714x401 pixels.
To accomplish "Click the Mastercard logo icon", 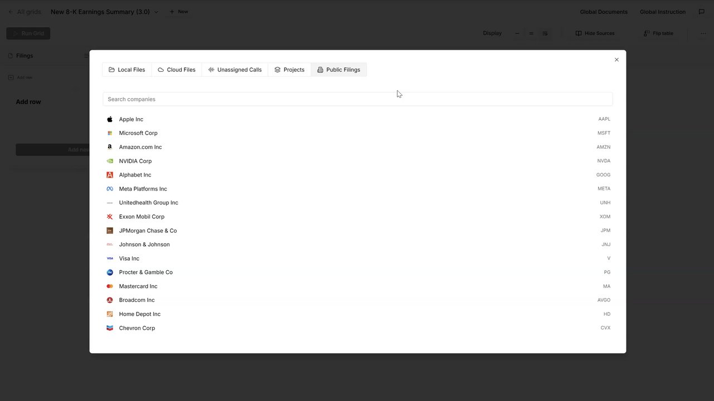I will pyautogui.click(x=110, y=286).
